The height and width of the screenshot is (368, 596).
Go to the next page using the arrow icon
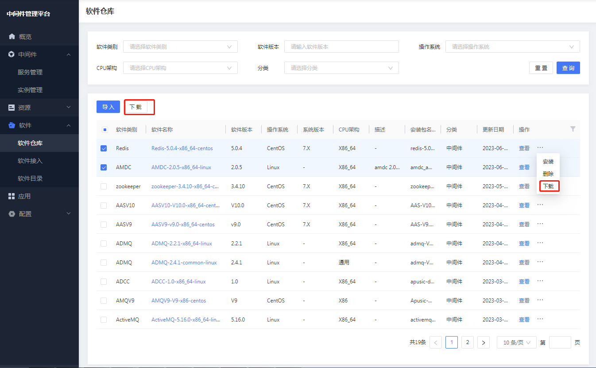click(x=484, y=342)
